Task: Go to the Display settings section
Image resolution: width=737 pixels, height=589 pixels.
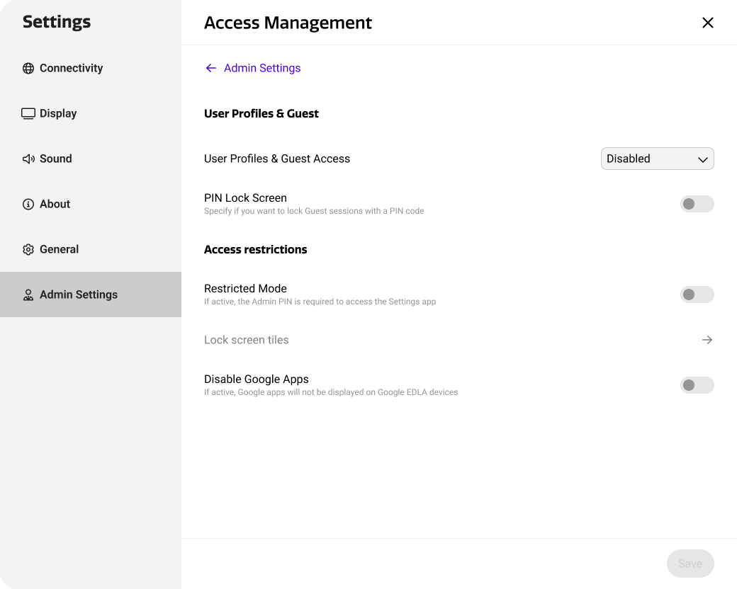Action: [x=58, y=114]
